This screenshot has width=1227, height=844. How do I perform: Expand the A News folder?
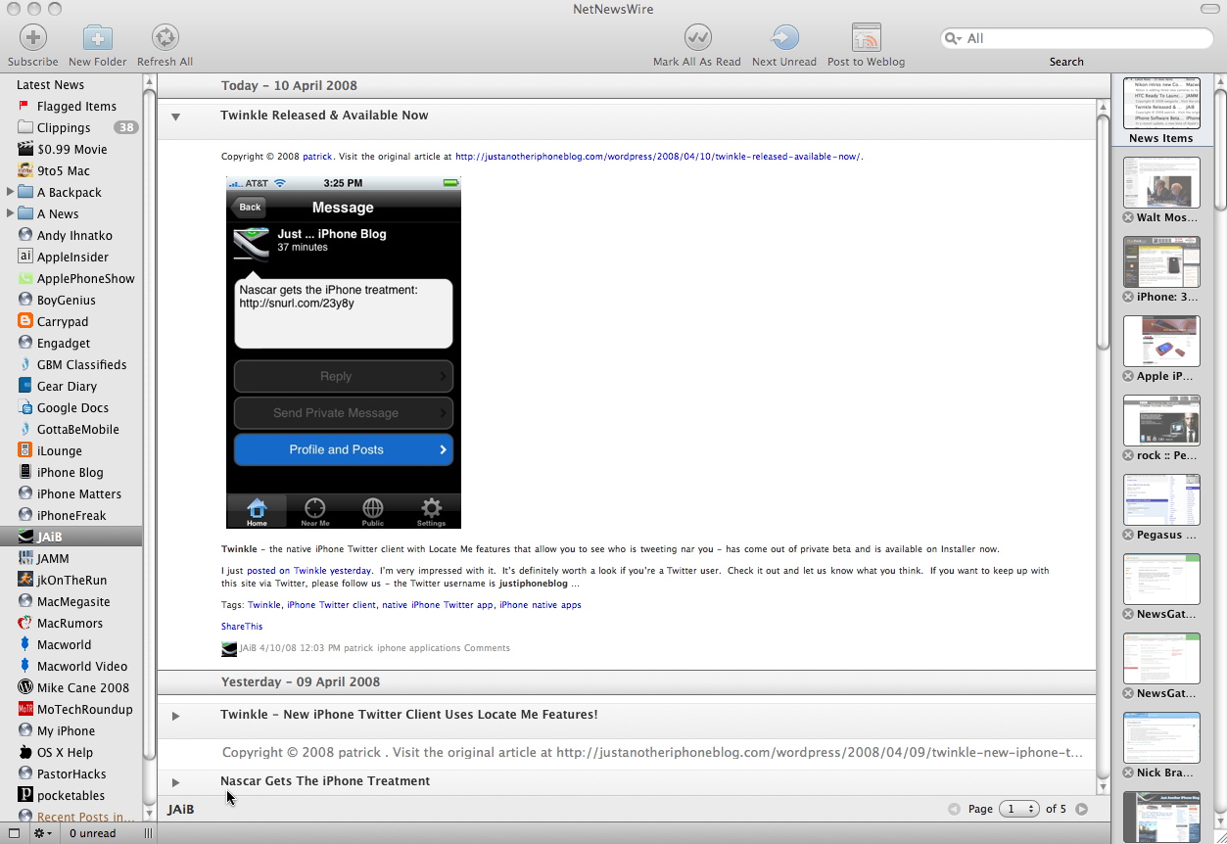tap(10, 213)
